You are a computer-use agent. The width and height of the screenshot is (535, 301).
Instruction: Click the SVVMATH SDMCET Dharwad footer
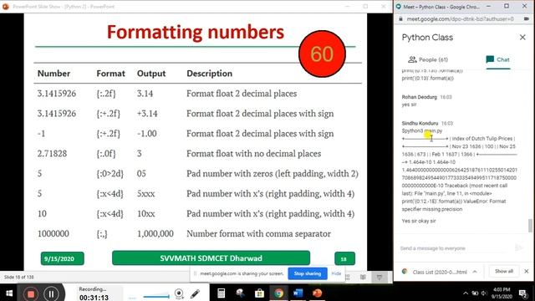(211, 258)
